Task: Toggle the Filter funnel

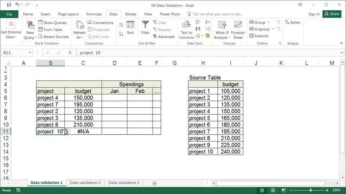Action: tap(145, 27)
